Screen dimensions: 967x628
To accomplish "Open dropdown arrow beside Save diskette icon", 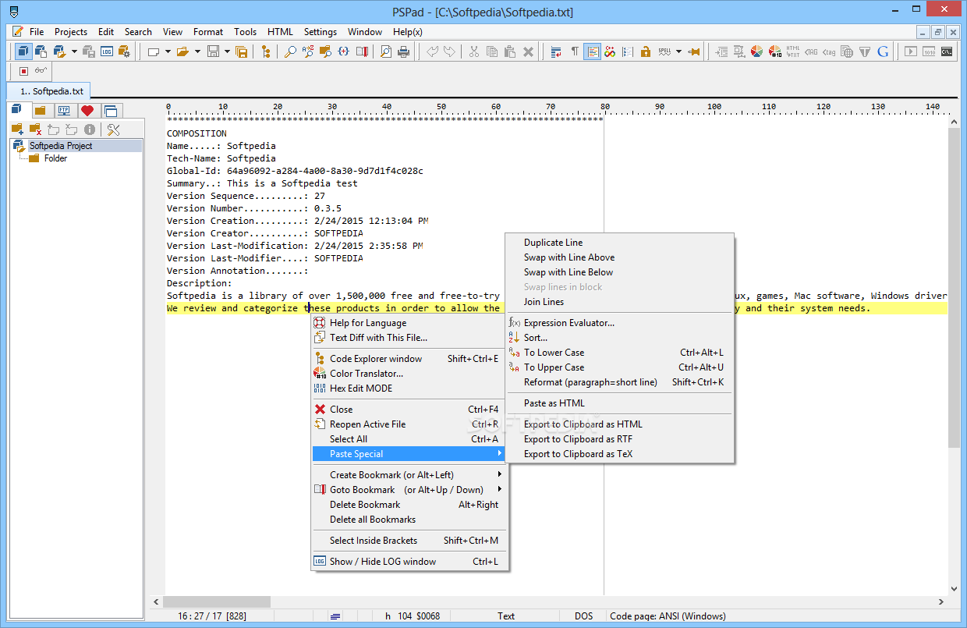I will (x=227, y=51).
